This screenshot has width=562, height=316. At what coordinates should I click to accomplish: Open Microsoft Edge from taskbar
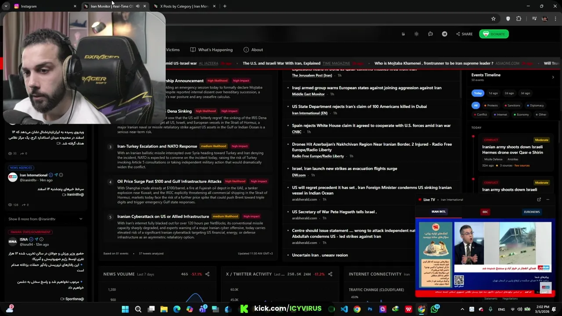(177, 309)
